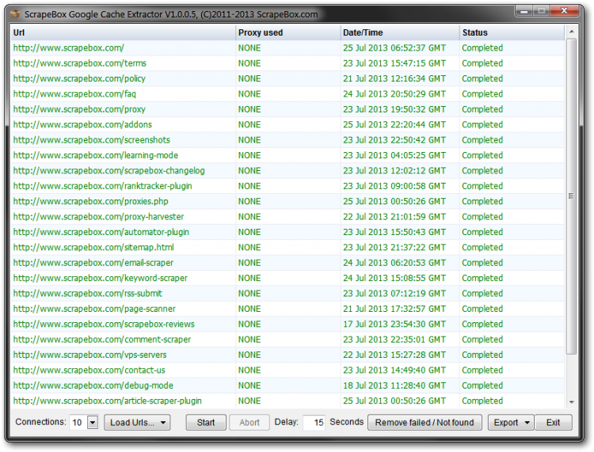This screenshot has width=594, height=452.
Task: Click date 23 Jul 2013 14:49:40 GMT
Action: 394,370
